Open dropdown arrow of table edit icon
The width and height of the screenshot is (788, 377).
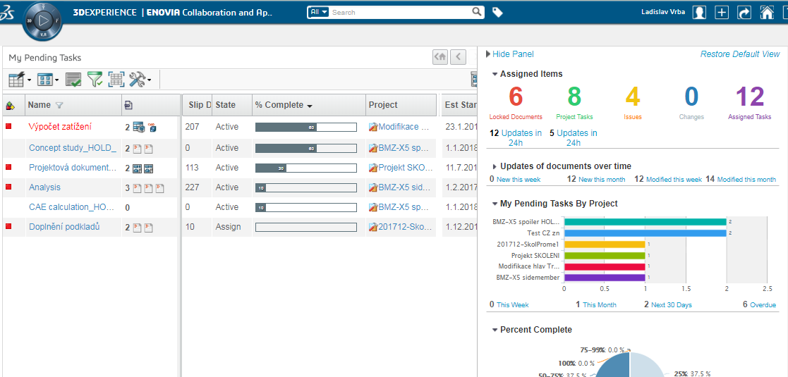click(29, 80)
